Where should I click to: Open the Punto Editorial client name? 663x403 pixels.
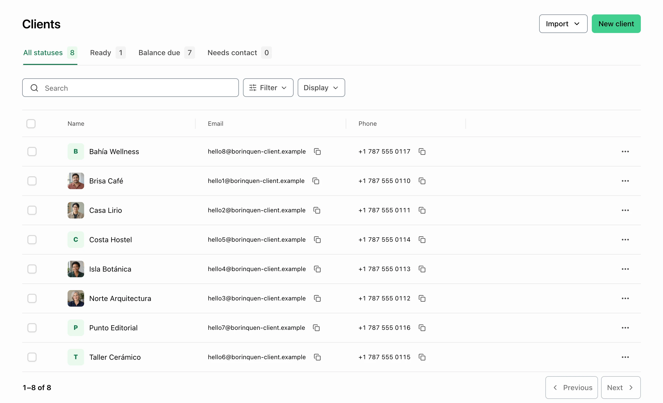[113, 328]
